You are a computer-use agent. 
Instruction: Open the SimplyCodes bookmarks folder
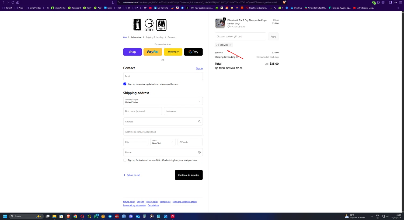click(x=33, y=8)
